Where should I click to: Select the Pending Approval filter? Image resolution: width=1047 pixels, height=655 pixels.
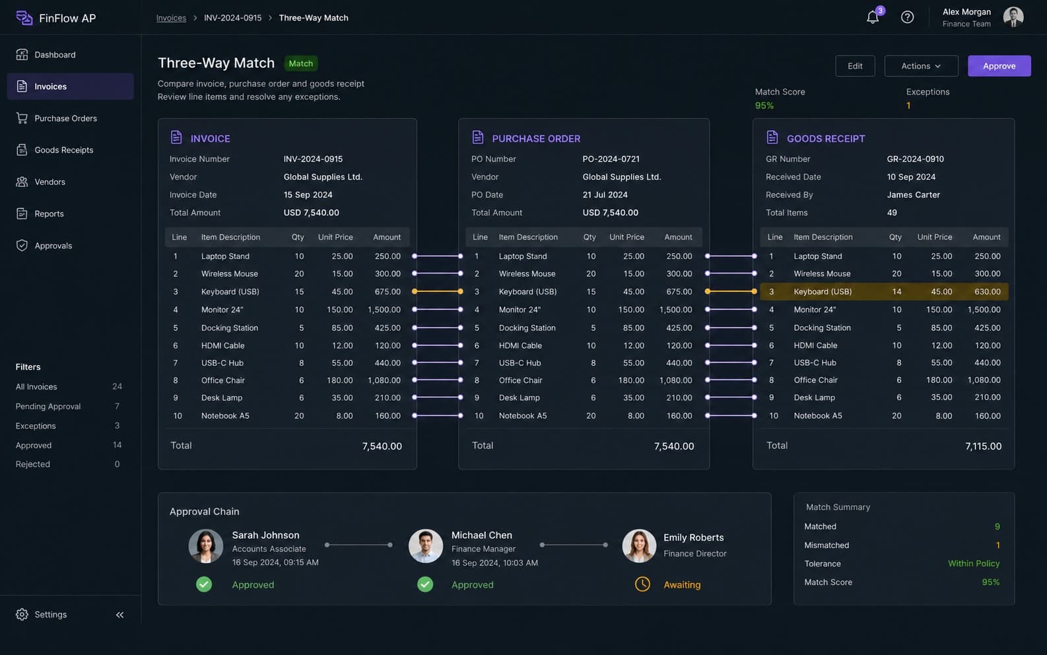click(68, 406)
